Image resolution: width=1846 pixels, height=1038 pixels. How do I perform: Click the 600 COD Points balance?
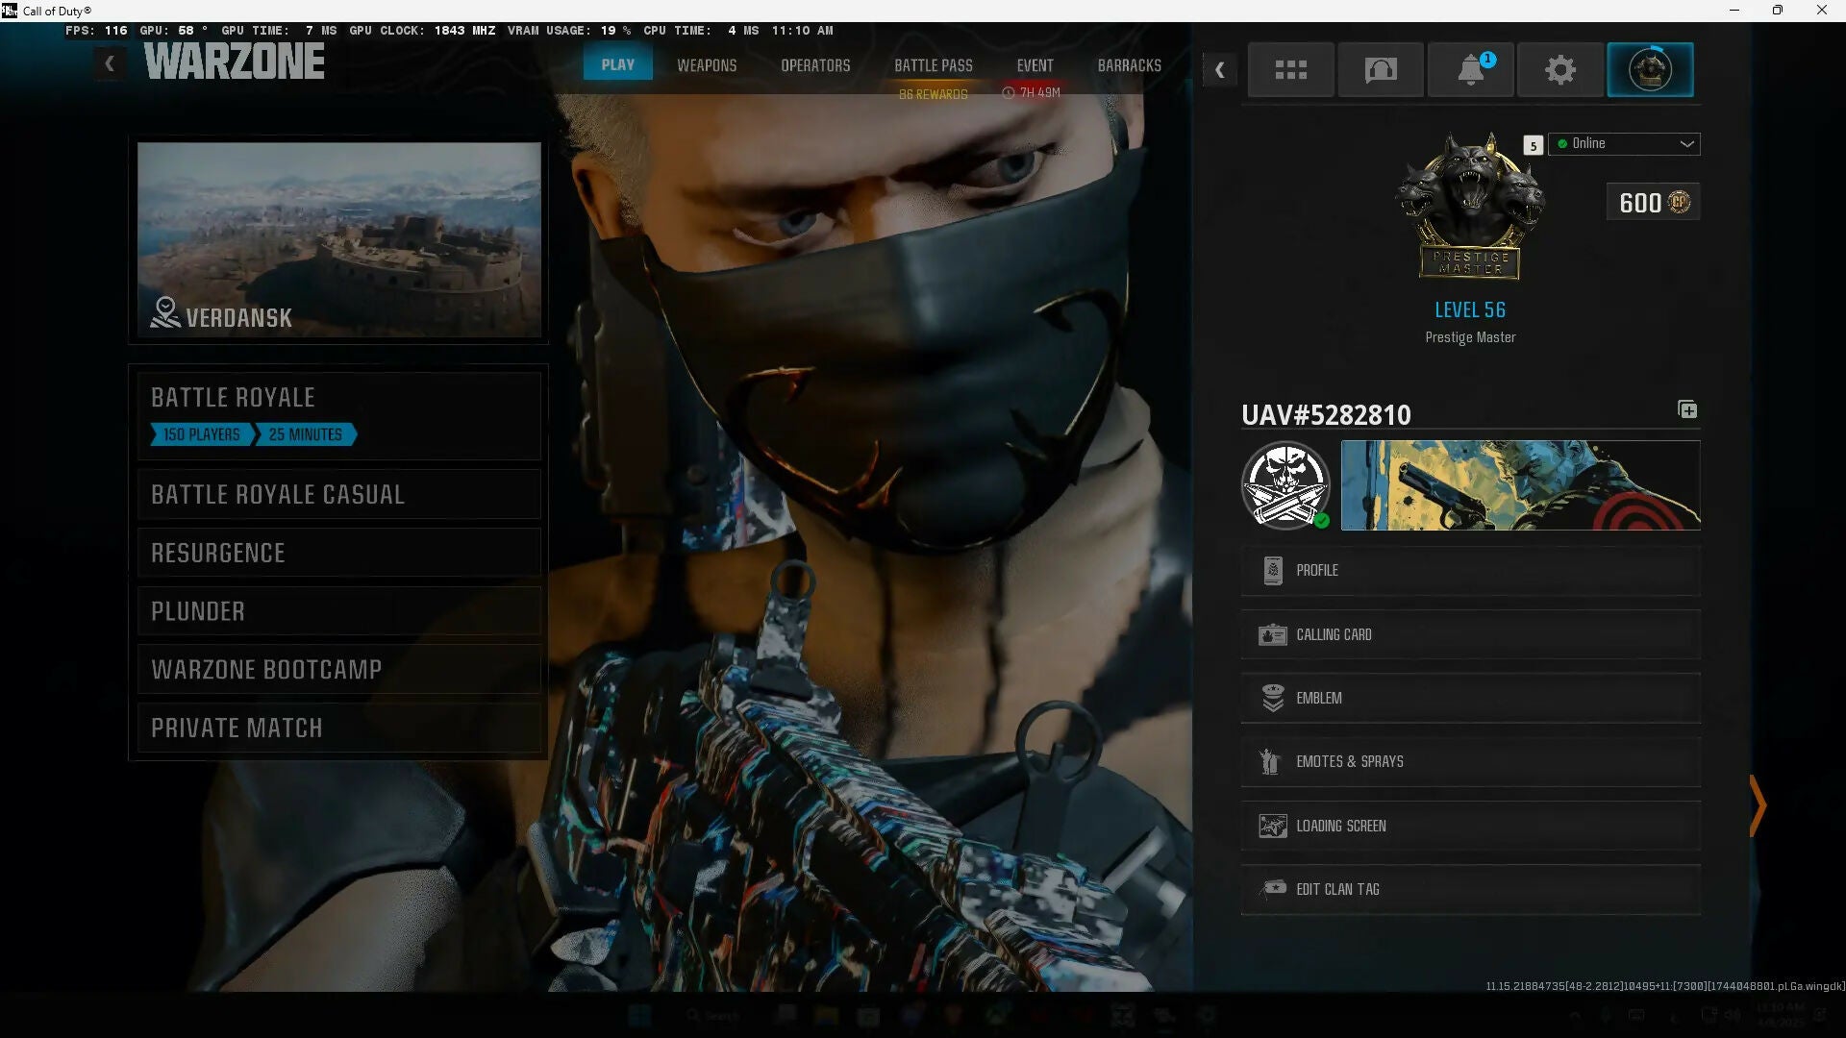click(1653, 202)
